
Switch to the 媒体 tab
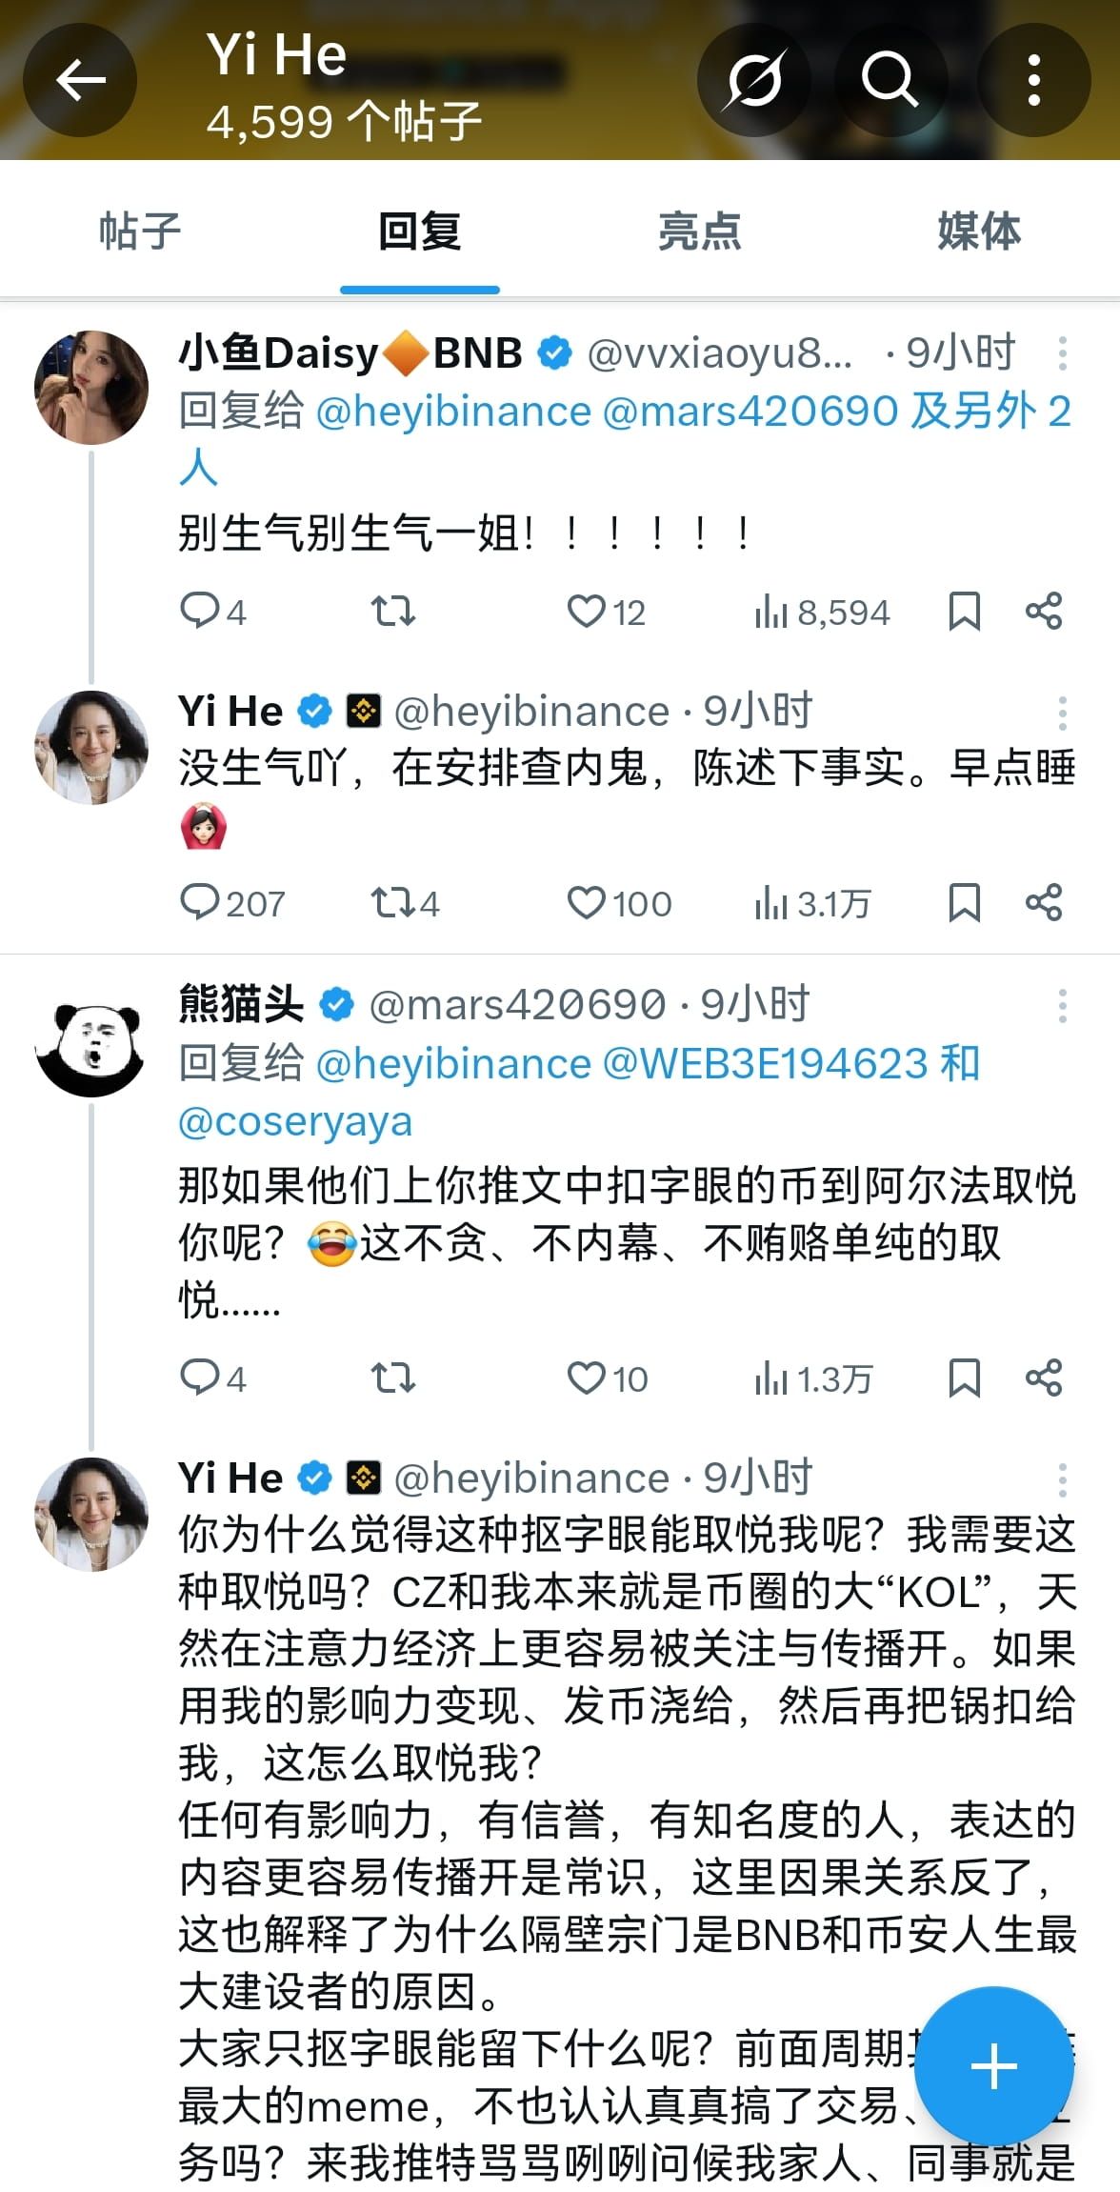pyautogui.click(x=979, y=231)
